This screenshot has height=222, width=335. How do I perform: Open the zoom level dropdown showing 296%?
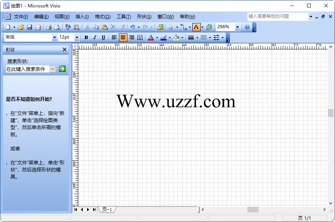pyautogui.click(x=237, y=27)
